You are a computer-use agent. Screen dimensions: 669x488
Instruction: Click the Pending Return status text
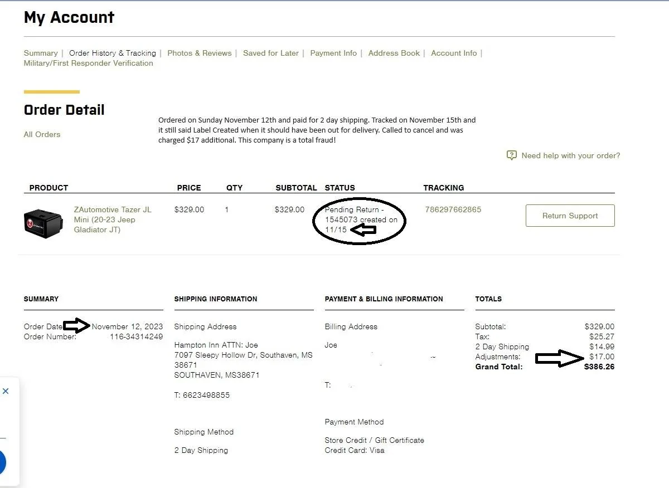361,219
